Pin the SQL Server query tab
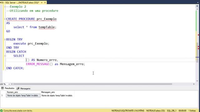This screenshot has width=200, height=112. pyautogui.click(x=42, y=2)
